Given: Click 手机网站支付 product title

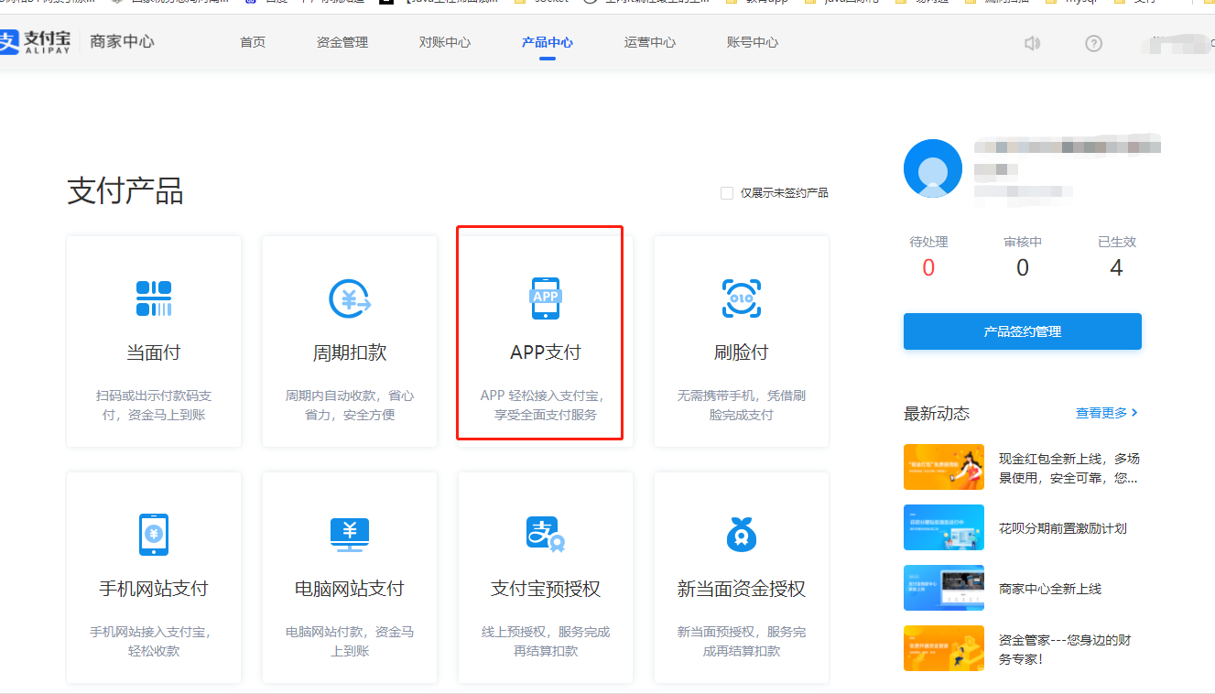Looking at the screenshot, I should [154, 589].
